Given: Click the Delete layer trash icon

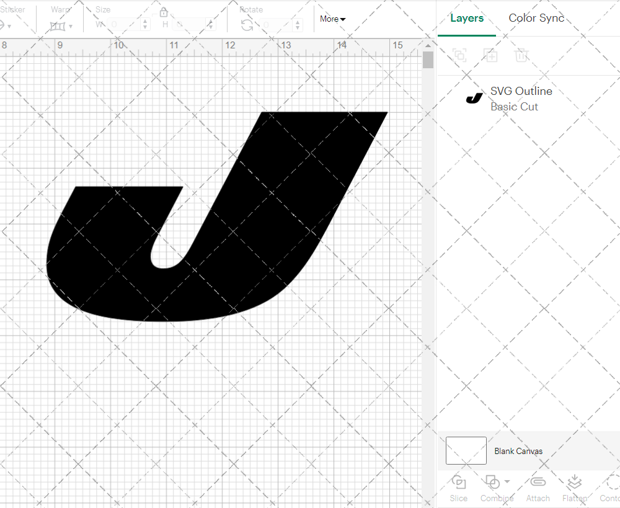Looking at the screenshot, I should [521, 55].
